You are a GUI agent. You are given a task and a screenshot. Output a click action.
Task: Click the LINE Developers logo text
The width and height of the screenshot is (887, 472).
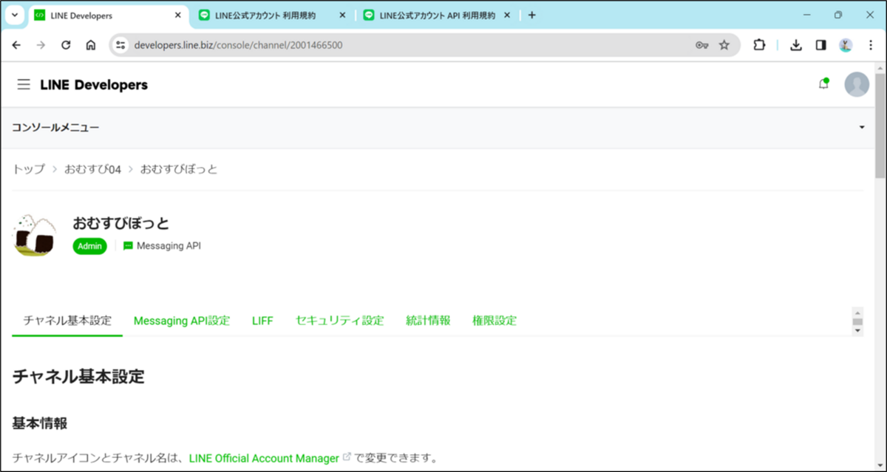pyautogui.click(x=94, y=85)
